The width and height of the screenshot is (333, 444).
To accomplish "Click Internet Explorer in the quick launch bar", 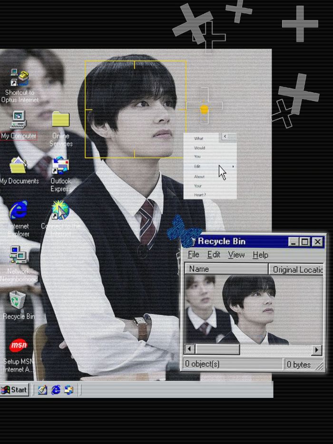I will 56,390.
